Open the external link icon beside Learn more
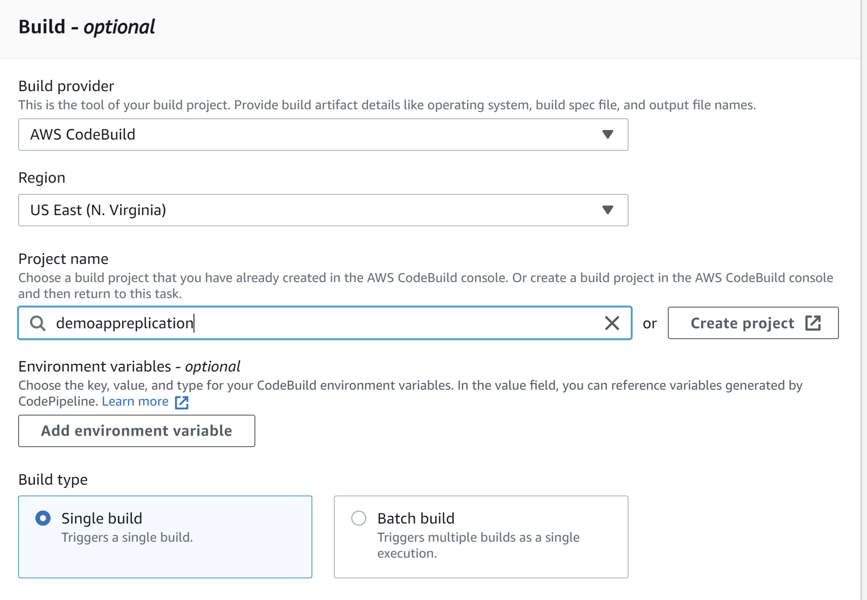This screenshot has height=600, width=867. click(182, 402)
